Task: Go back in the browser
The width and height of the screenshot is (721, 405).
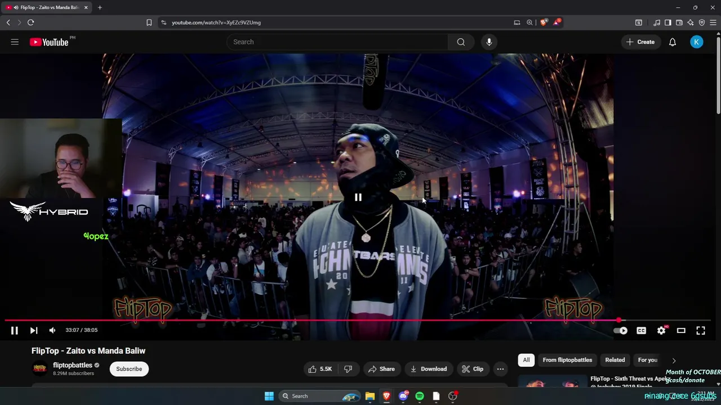Action: (8, 22)
